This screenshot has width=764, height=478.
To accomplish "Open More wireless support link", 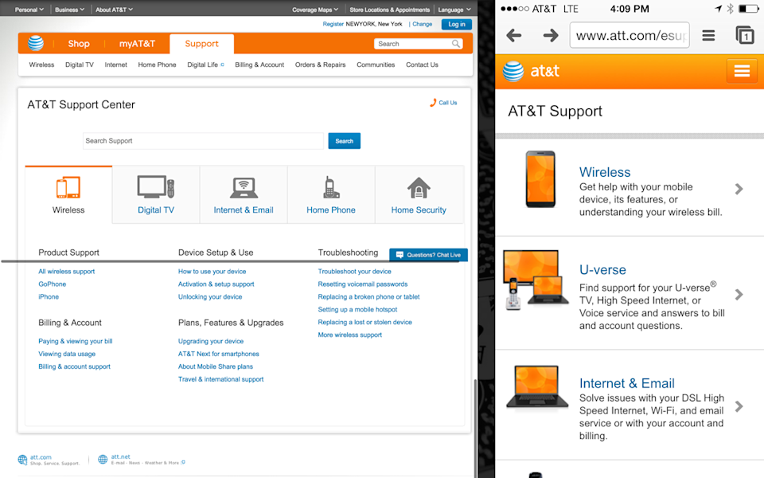I will click(350, 335).
